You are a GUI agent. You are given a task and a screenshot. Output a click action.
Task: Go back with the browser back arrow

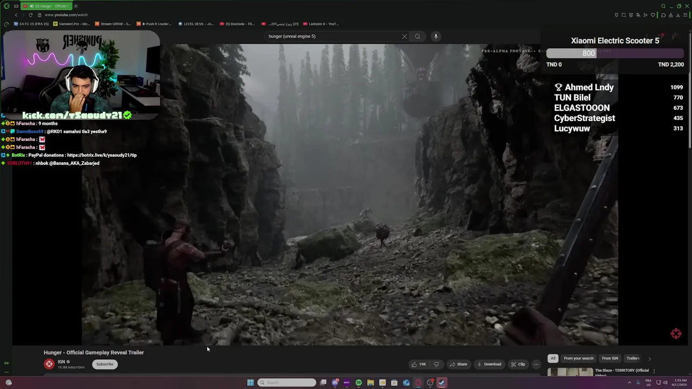pos(16,15)
